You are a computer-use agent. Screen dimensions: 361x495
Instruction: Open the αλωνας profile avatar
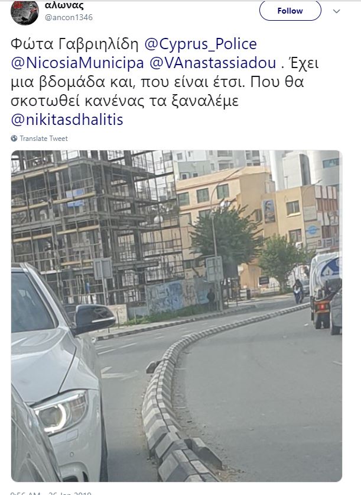[x=25, y=12]
